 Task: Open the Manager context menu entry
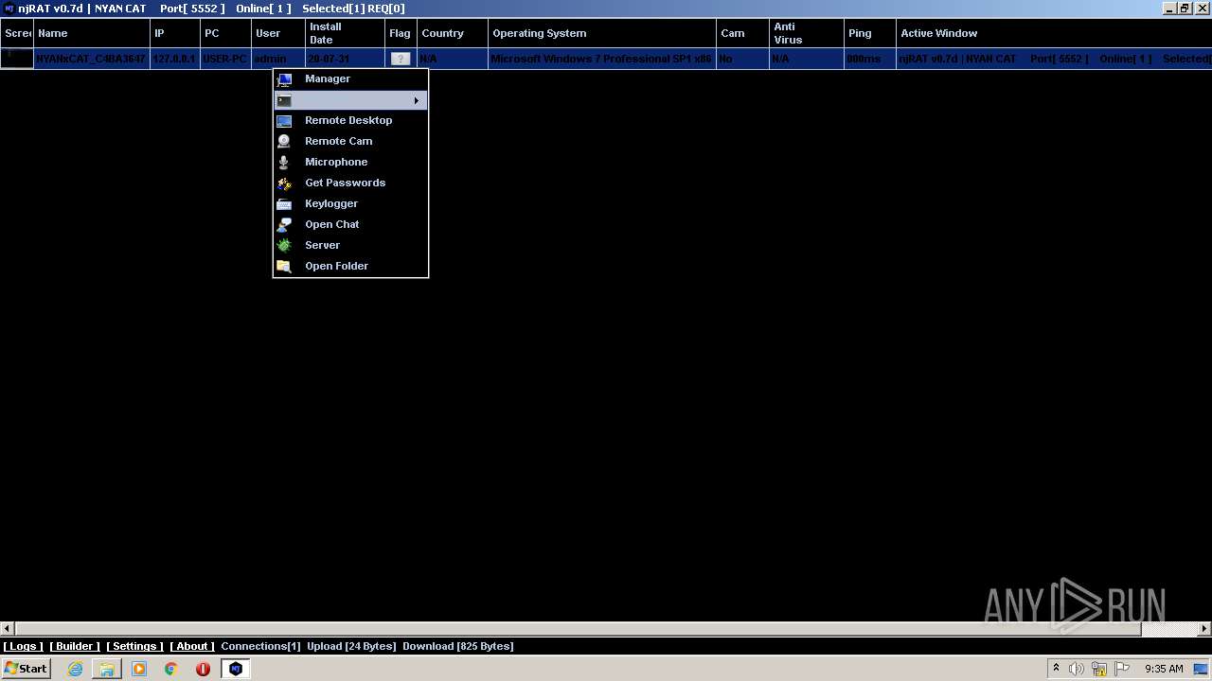(x=350, y=79)
